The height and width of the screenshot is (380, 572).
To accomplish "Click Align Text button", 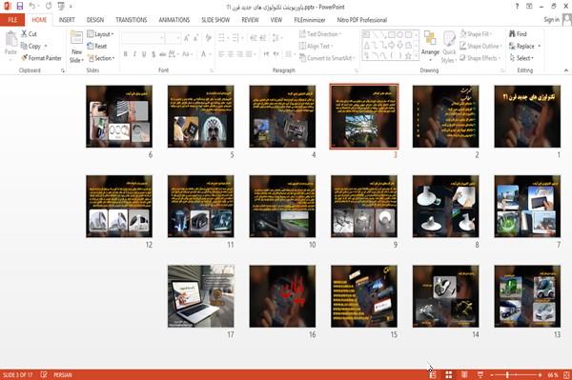I will [x=316, y=46].
